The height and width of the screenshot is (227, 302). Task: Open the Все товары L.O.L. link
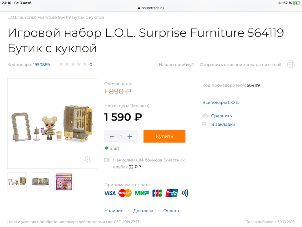[x=220, y=103]
